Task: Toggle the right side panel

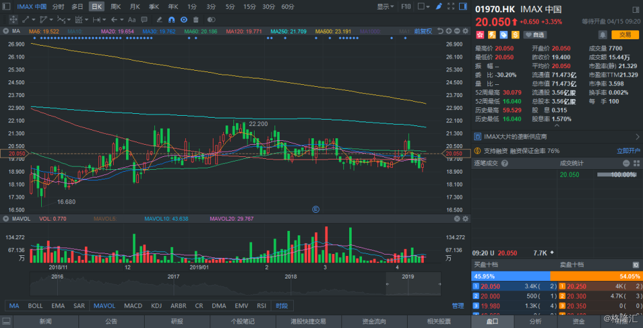Action: click(462, 6)
